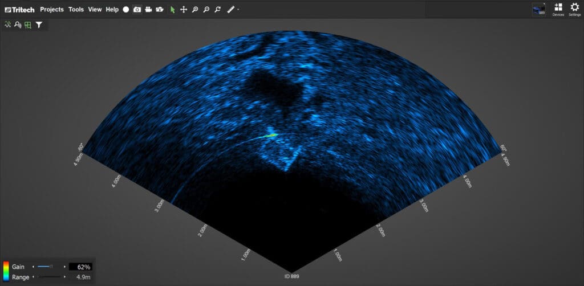Click the zoom out magnifier

(206, 10)
